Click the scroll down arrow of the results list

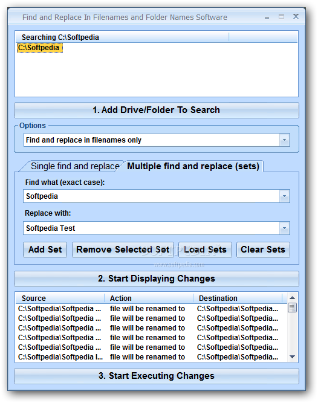pyautogui.click(x=292, y=356)
